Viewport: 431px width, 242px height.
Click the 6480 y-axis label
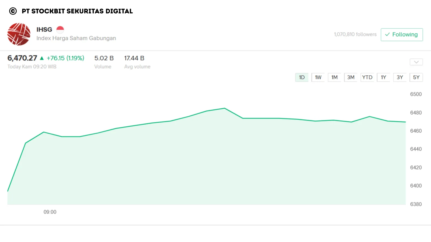tap(416, 113)
